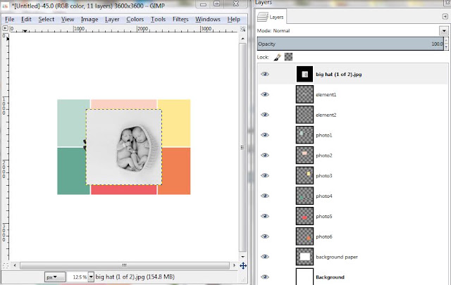Click the lock pixels paintbrush icon
The height and width of the screenshot is (285, 451).
tap(277, 57)
